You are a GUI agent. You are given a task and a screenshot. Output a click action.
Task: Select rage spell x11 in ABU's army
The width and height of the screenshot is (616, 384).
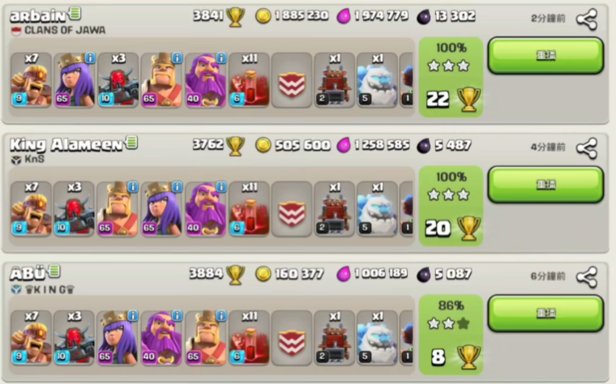[x=249, y=337]
